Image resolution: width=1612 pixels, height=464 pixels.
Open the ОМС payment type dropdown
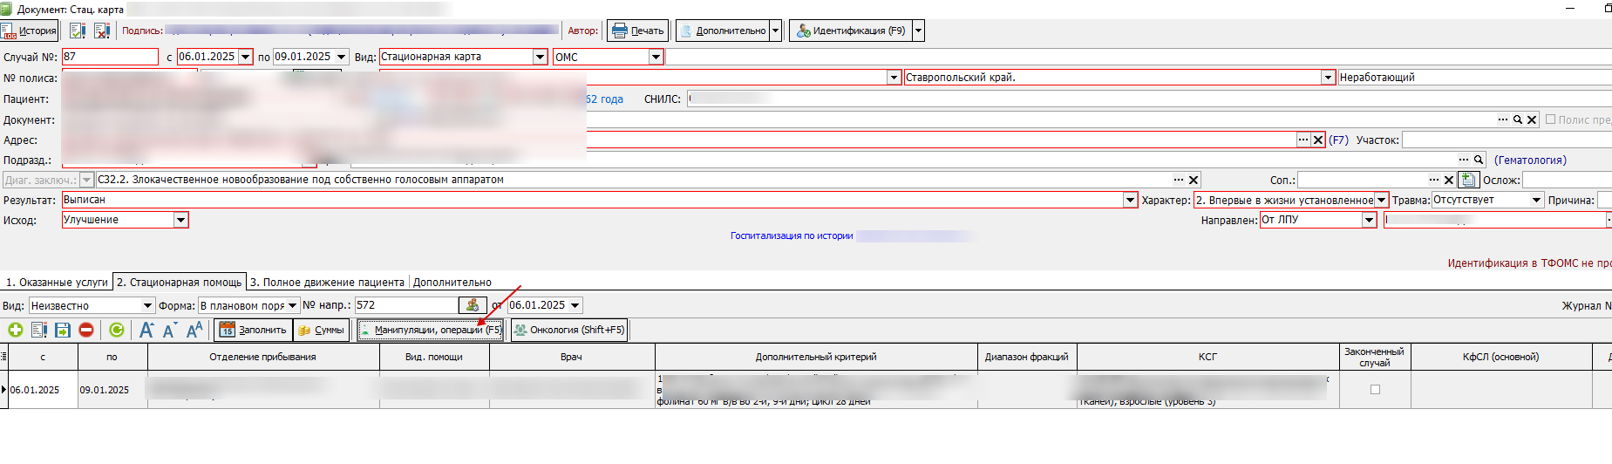click(656, 57)
